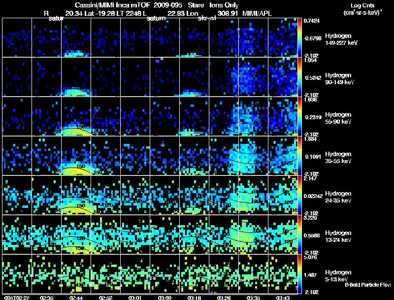Select the 'Hydrogen 149-227 keV' row label
This screenshot has width=394, height=300.
click(341, 39)
